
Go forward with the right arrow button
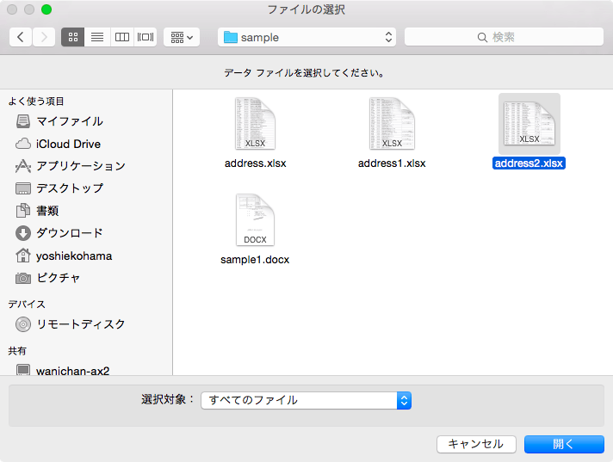pyautogui.click(x=44, y=37)
